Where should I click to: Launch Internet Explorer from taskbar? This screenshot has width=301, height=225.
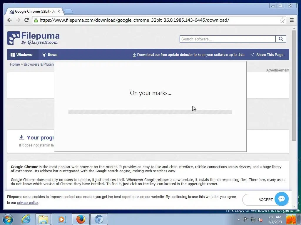(x=26, y=219)
